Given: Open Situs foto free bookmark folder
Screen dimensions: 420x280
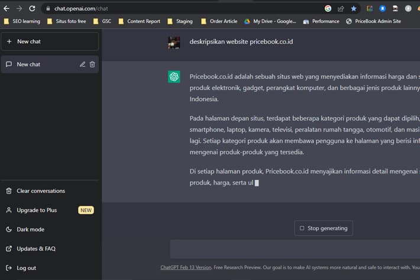Looking at the screenshot, I should tap(66, 21).
